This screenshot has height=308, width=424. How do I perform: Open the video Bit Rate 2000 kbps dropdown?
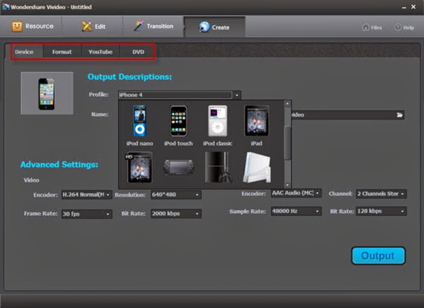pos(176,214)
